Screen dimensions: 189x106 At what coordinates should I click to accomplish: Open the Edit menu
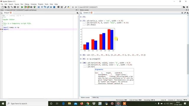click(6, 4)
